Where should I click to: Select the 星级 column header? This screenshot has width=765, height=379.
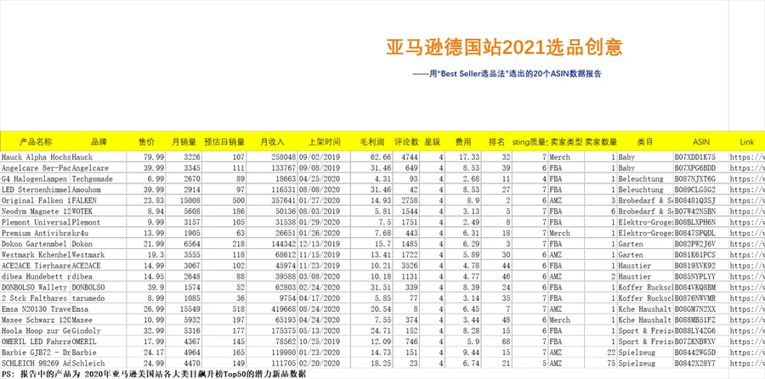(x=433, y=142)
